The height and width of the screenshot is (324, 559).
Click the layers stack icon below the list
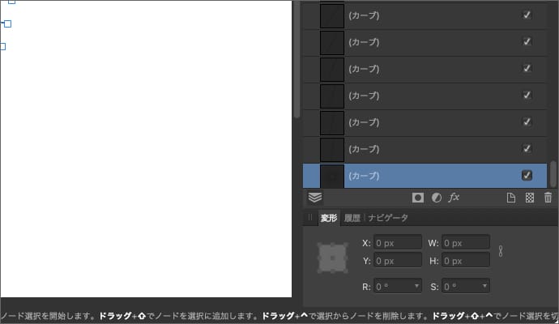315,197
